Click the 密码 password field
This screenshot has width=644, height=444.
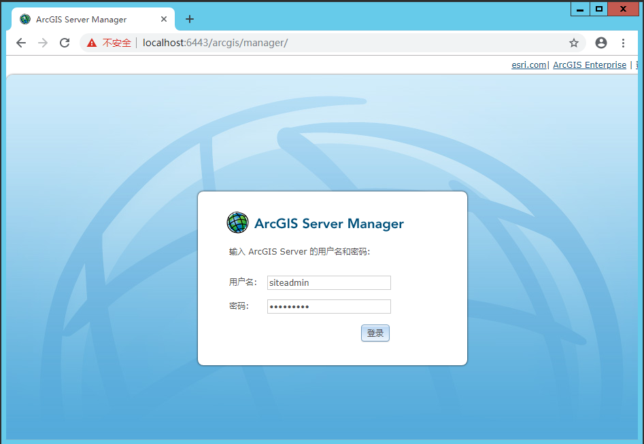329,307
